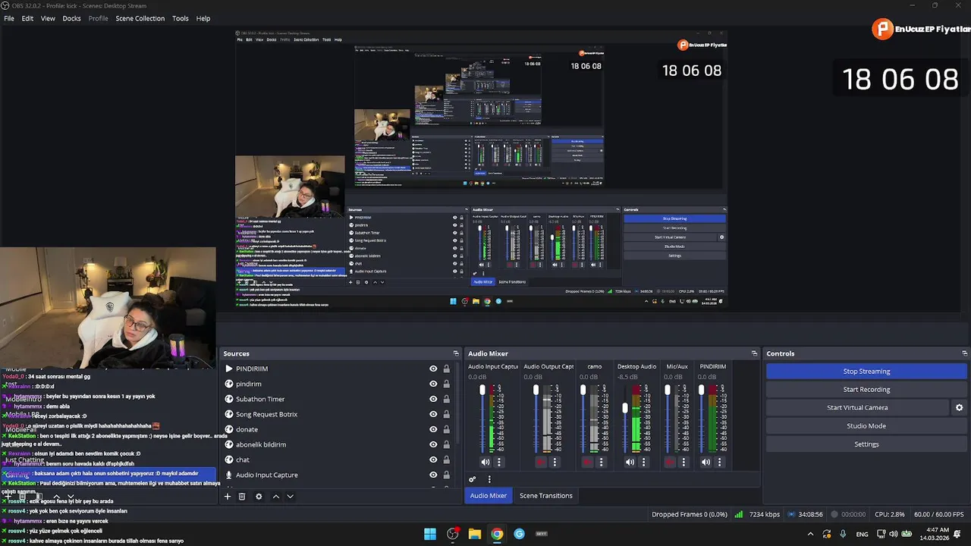The width and height of the screenshot is (971, 546).
Task: Unmute the Mic/Aux mixer channel
Action: coord(670,462)
